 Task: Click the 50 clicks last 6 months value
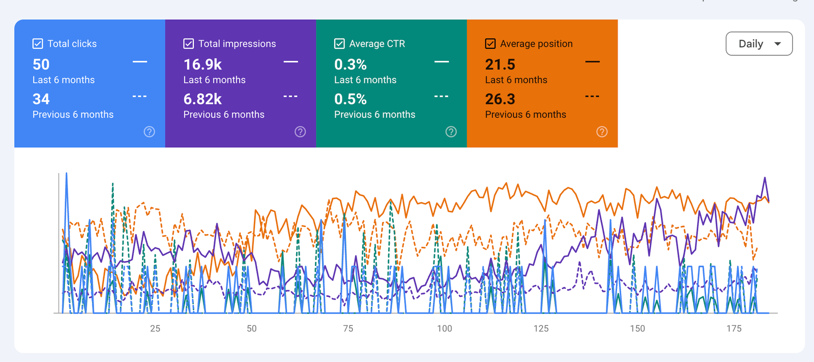(41, 64)
